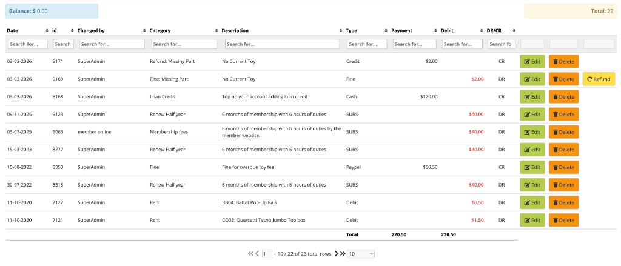Edit Quercetti Tecno Jumbo Toolbox rent transaction

[x=532, y=220]
